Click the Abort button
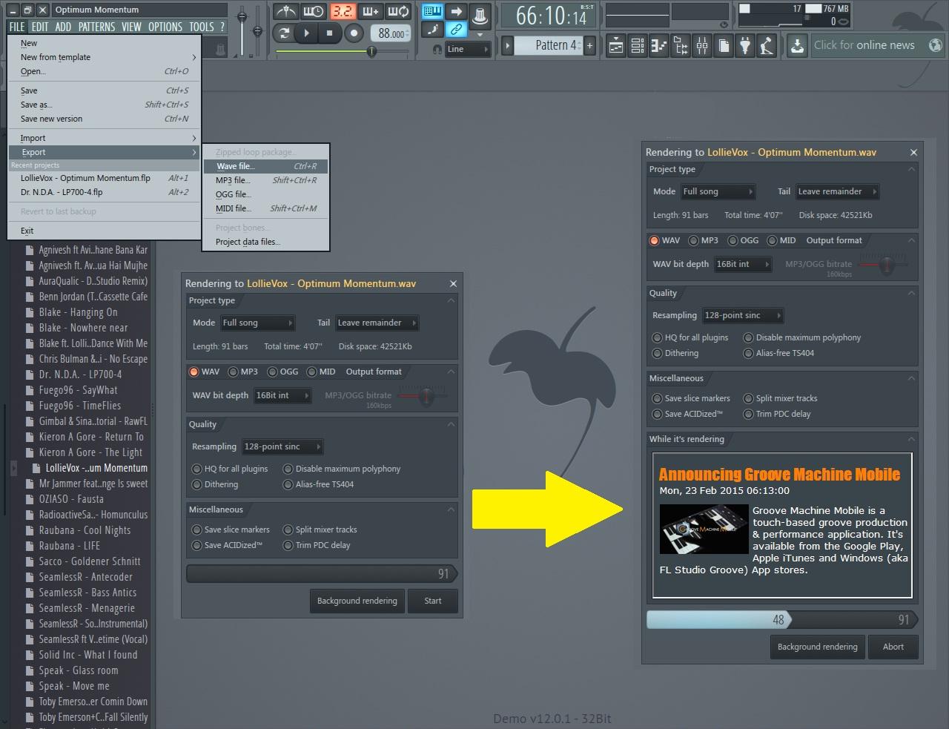The image size is (949, 729). tap(893, 647)
